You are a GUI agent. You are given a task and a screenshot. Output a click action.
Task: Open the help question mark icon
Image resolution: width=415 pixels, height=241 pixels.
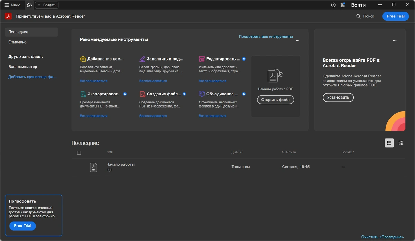[333, 5]
